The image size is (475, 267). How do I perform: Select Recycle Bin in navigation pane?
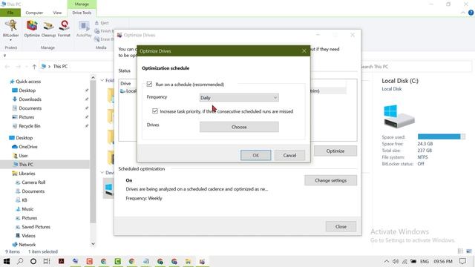pyautogui.click(x=30, y=126)
